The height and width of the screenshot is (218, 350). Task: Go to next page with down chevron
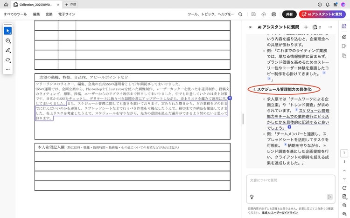point(344,178)
